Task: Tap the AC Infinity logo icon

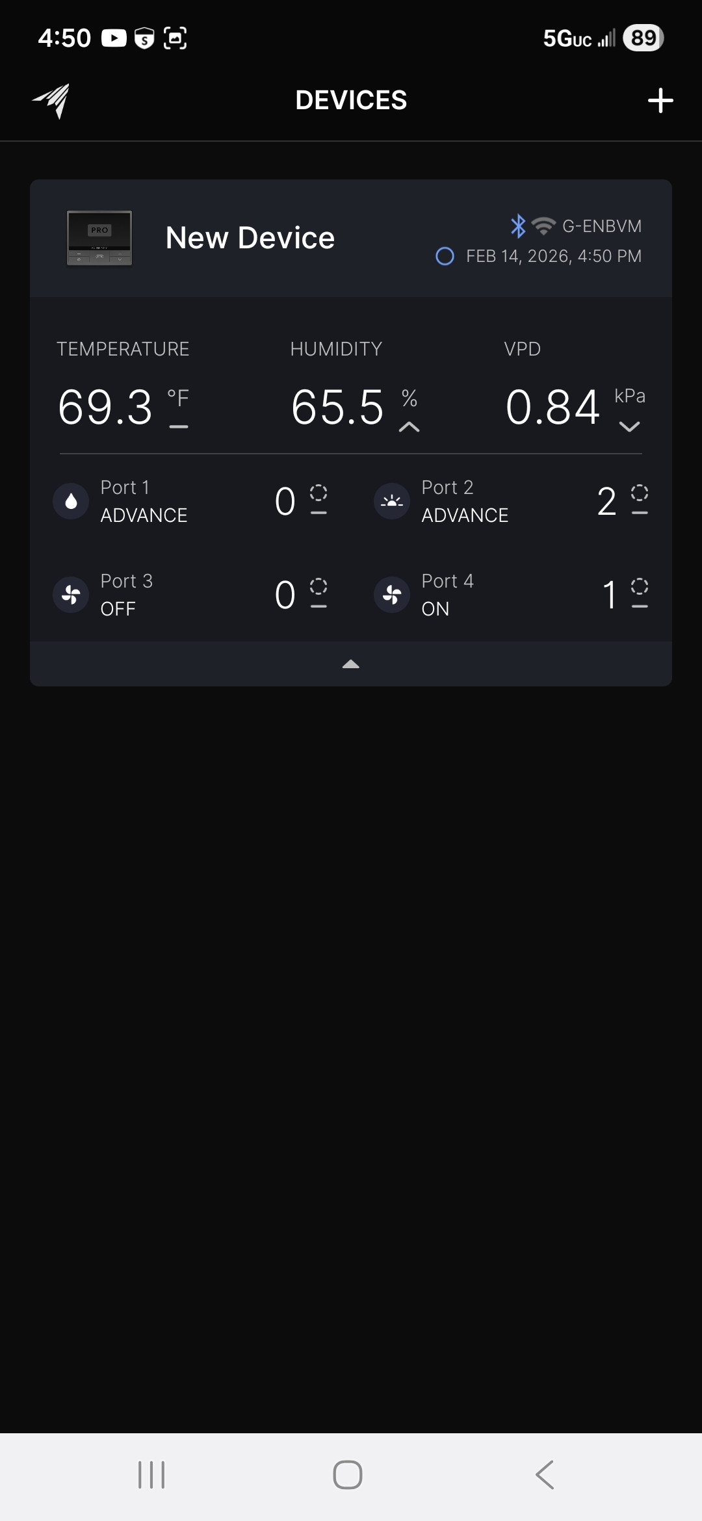Action: [52, 101]
